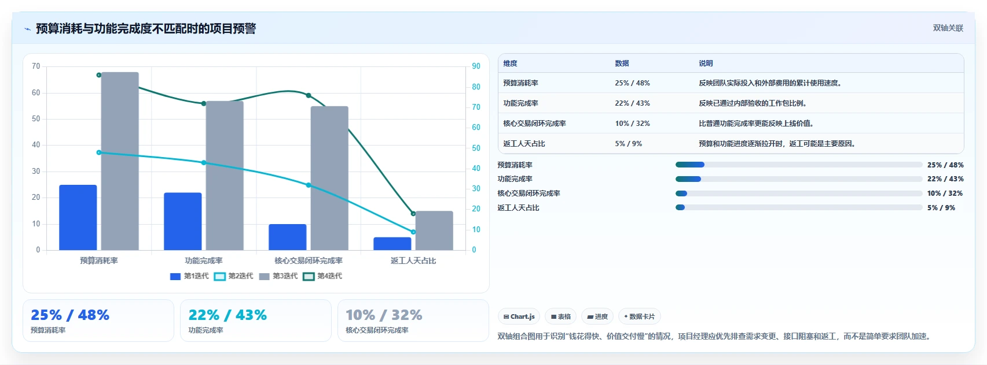Toggle the 第1迭代 legend item

tap(189, 276)
